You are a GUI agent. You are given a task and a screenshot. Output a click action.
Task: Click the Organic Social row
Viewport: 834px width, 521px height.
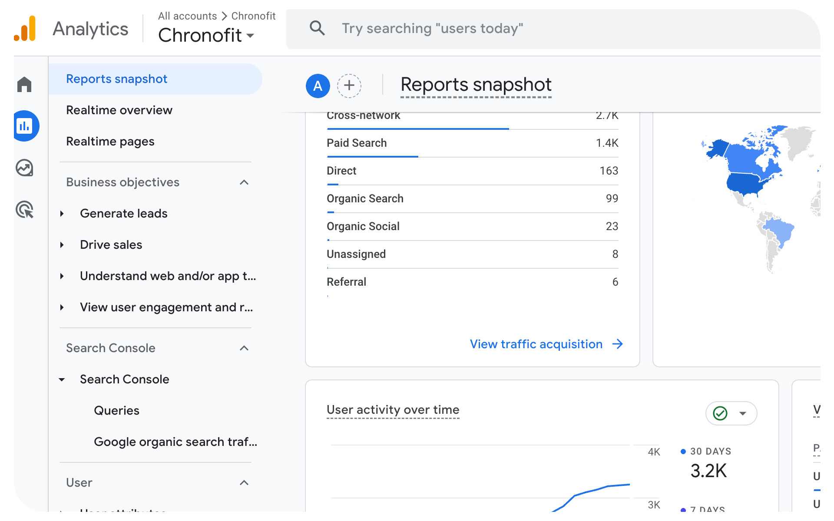473,227
